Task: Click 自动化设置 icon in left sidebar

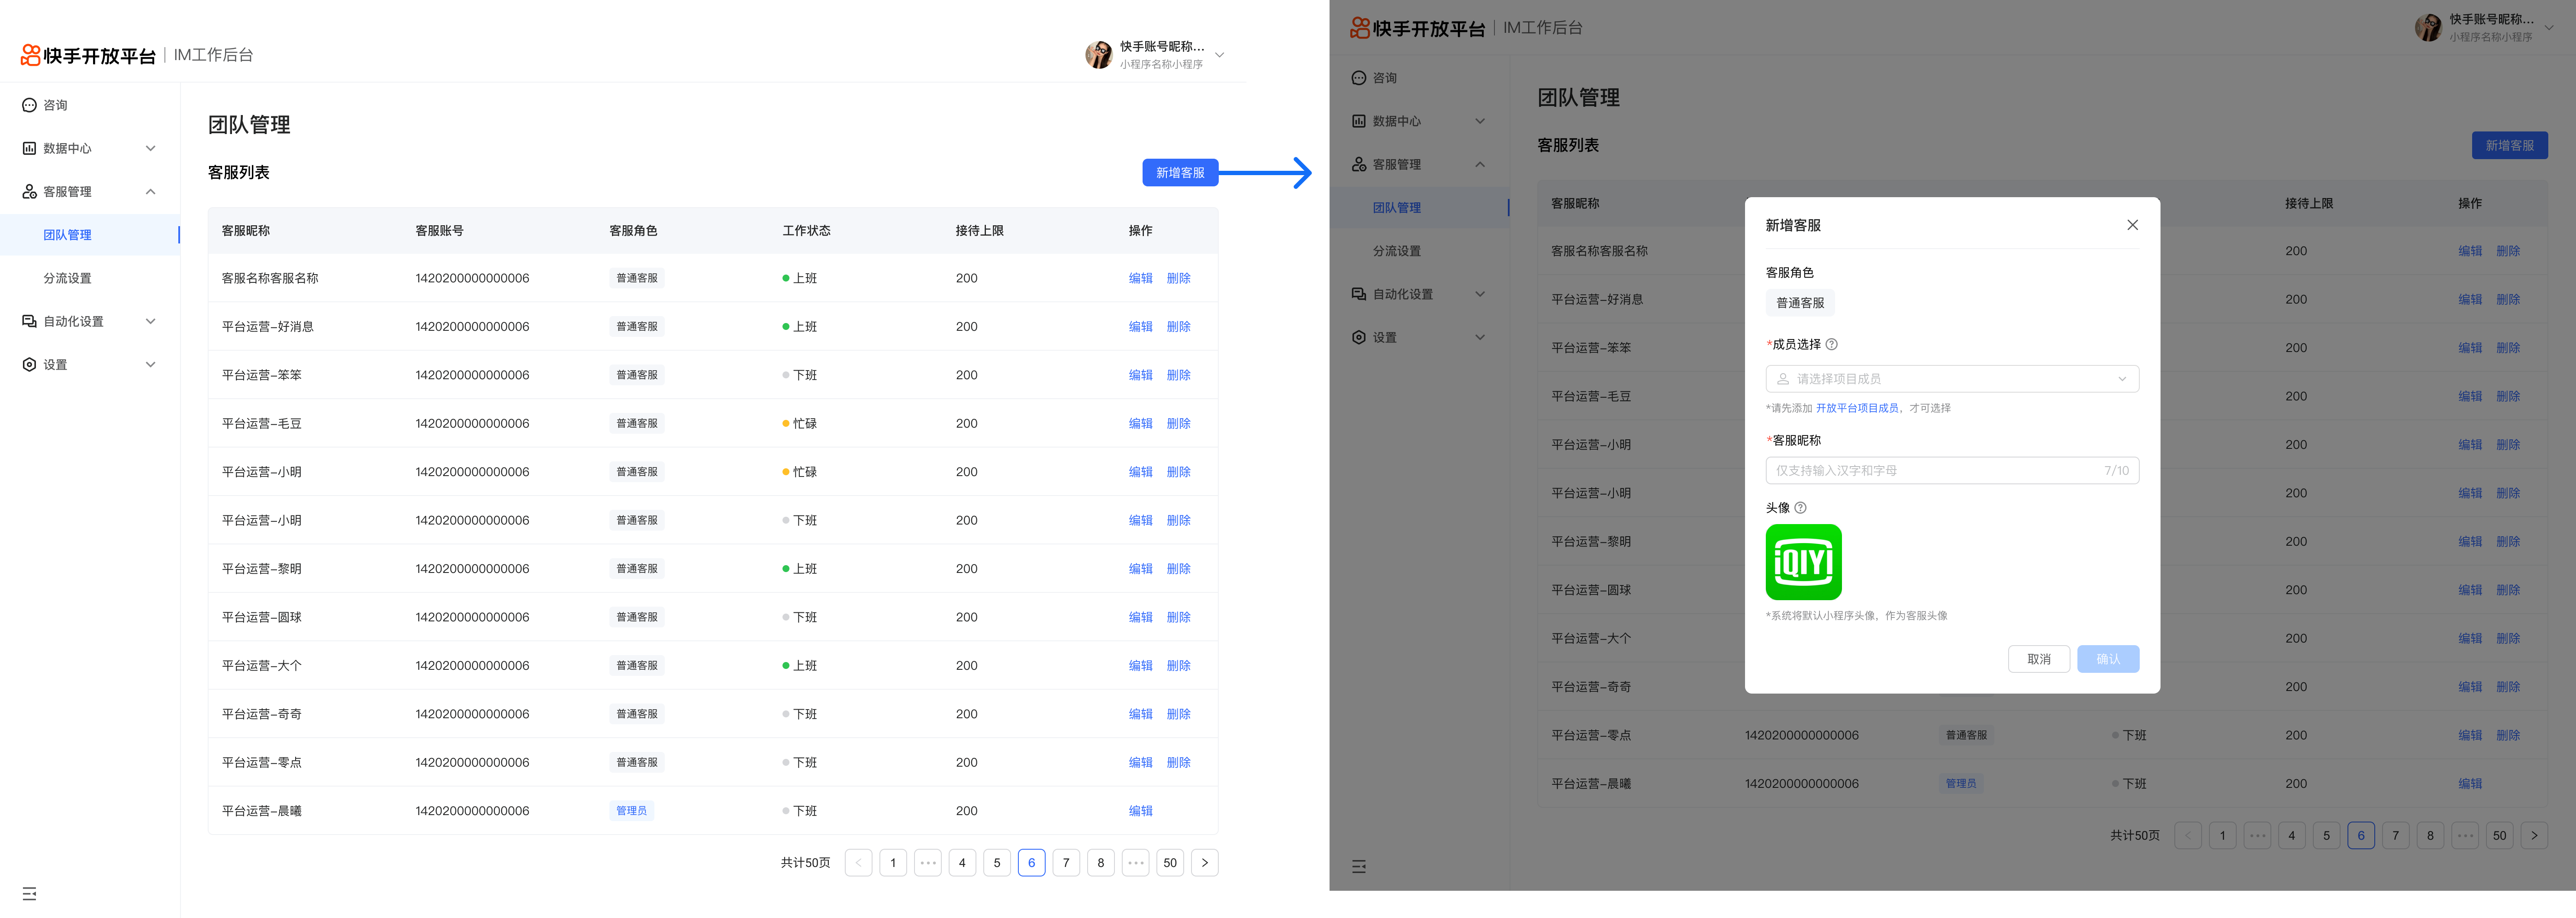Action: 29,322
